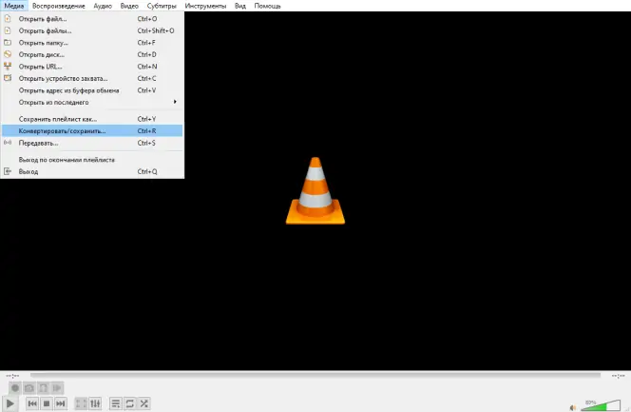Adjust the volume slider
631x412 pixels.
click(601, 405)
